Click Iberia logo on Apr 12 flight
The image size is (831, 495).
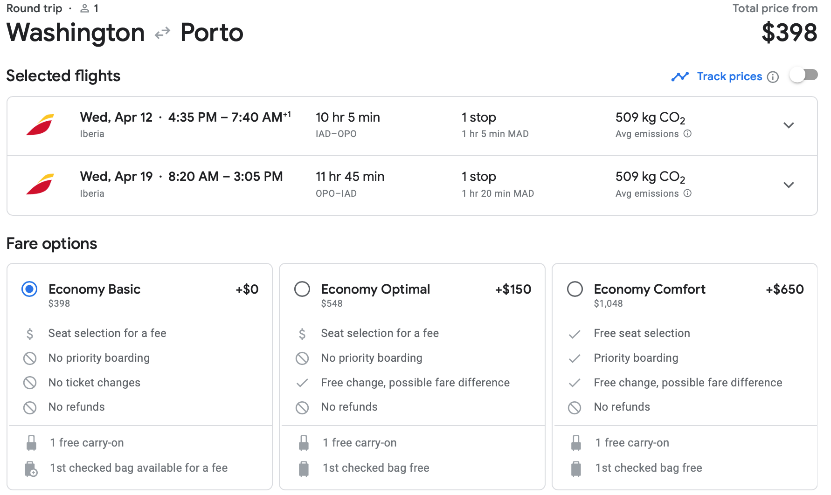coord(40,125)
